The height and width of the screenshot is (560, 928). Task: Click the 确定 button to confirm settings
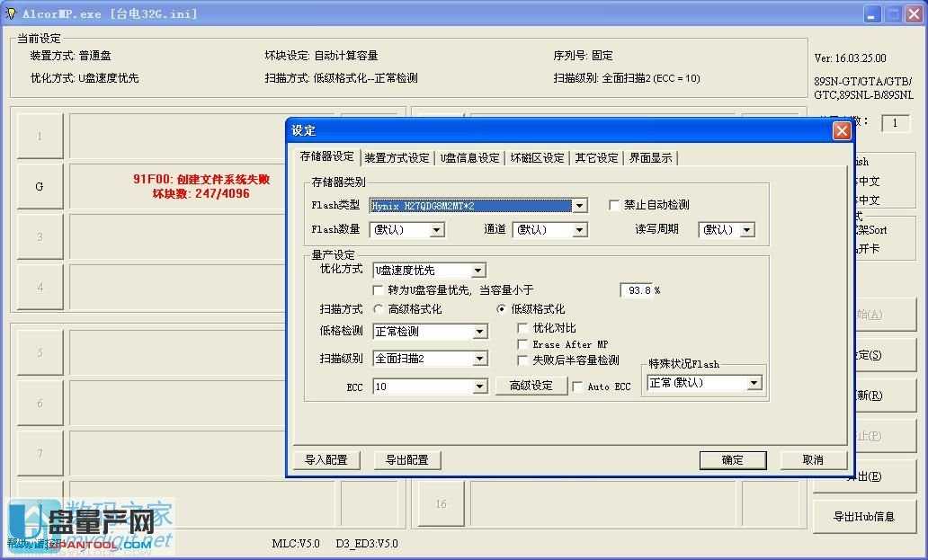tap(732, 459)
